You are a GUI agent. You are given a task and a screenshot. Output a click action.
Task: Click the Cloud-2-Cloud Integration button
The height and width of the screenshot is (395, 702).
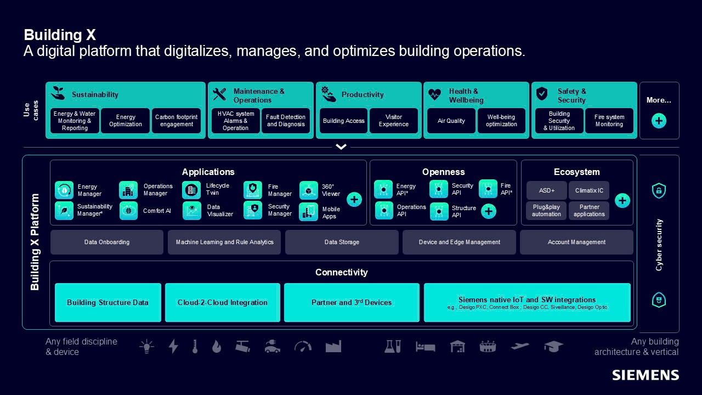[x=222, y=302]
